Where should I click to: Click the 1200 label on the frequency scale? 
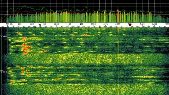pyautogui.click(x=69, y=24)
